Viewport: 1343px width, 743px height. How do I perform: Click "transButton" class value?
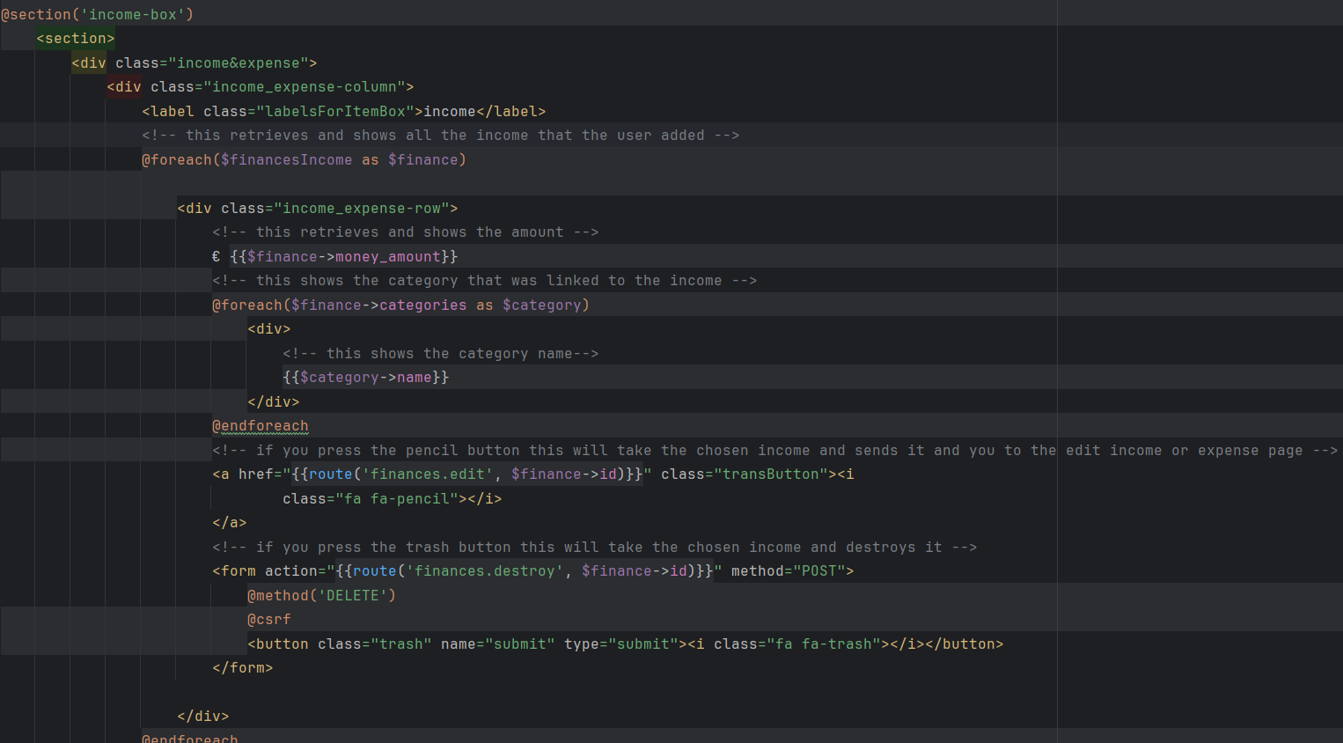tap(771, 474)
